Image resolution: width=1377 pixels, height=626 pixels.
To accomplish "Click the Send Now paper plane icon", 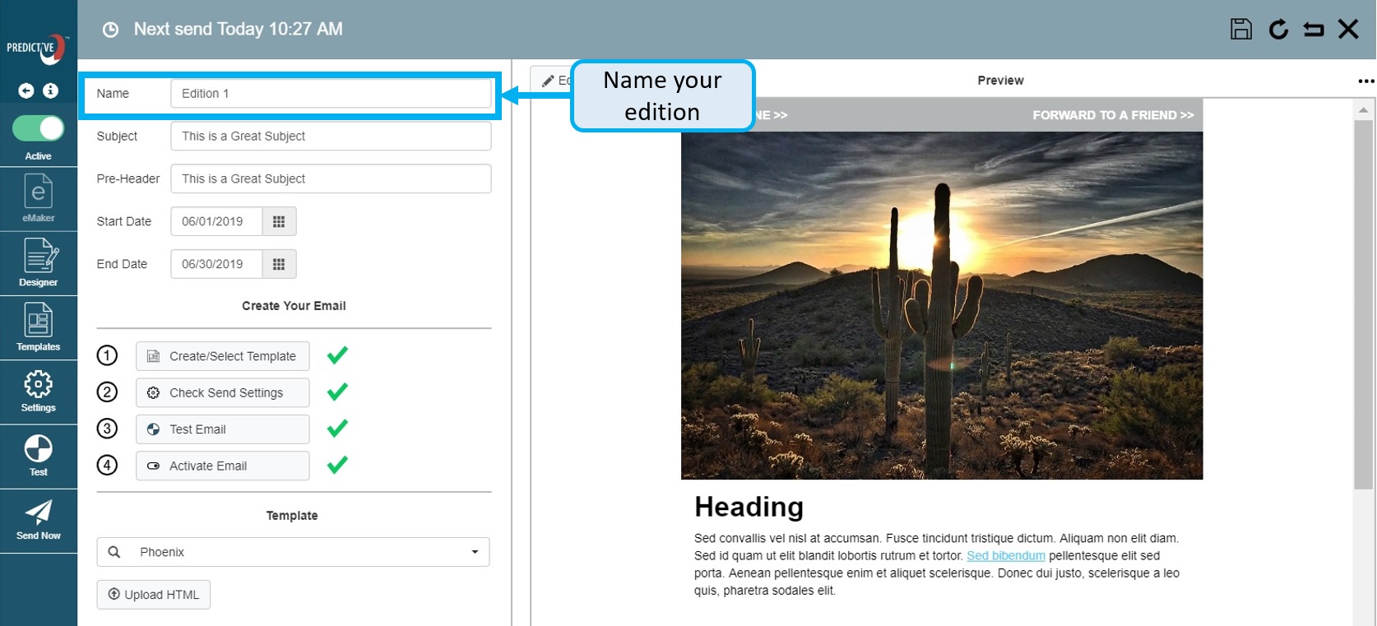I will [38, 519].
